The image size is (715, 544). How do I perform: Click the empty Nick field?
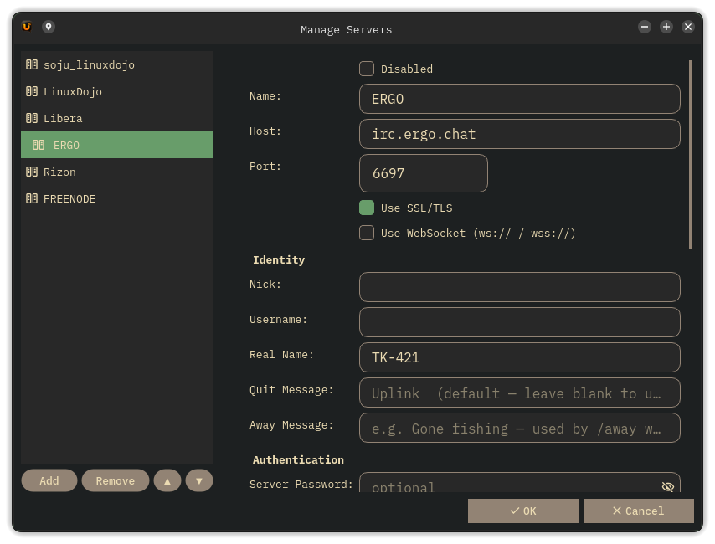[520, 287]
